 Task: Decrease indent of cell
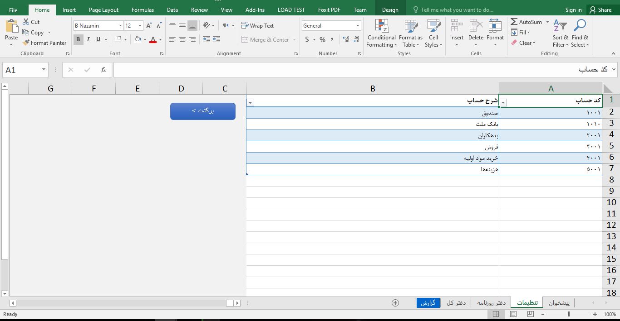207,39
